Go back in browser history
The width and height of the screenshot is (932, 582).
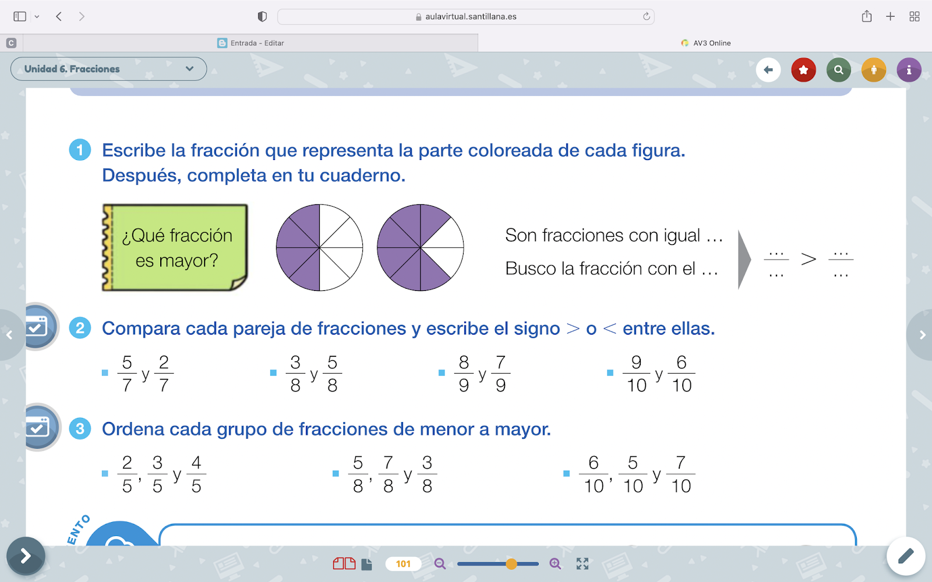59,16
